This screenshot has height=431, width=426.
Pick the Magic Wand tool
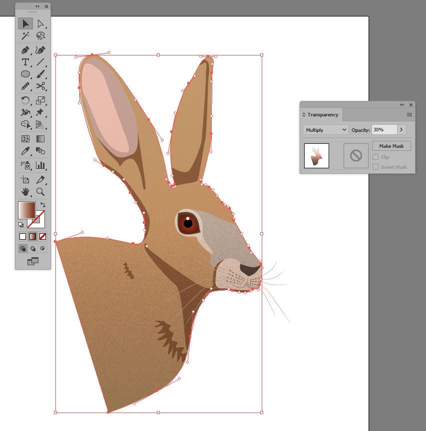pos(25,36)
